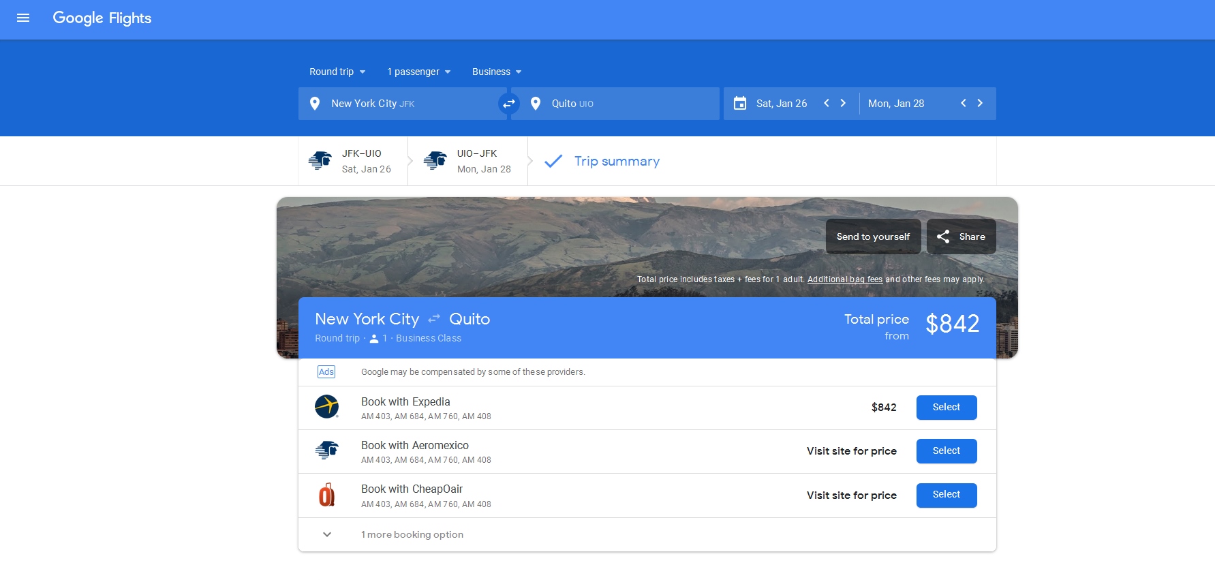
Task: Select booking with Expedia for $842
Action: point(947,408)
